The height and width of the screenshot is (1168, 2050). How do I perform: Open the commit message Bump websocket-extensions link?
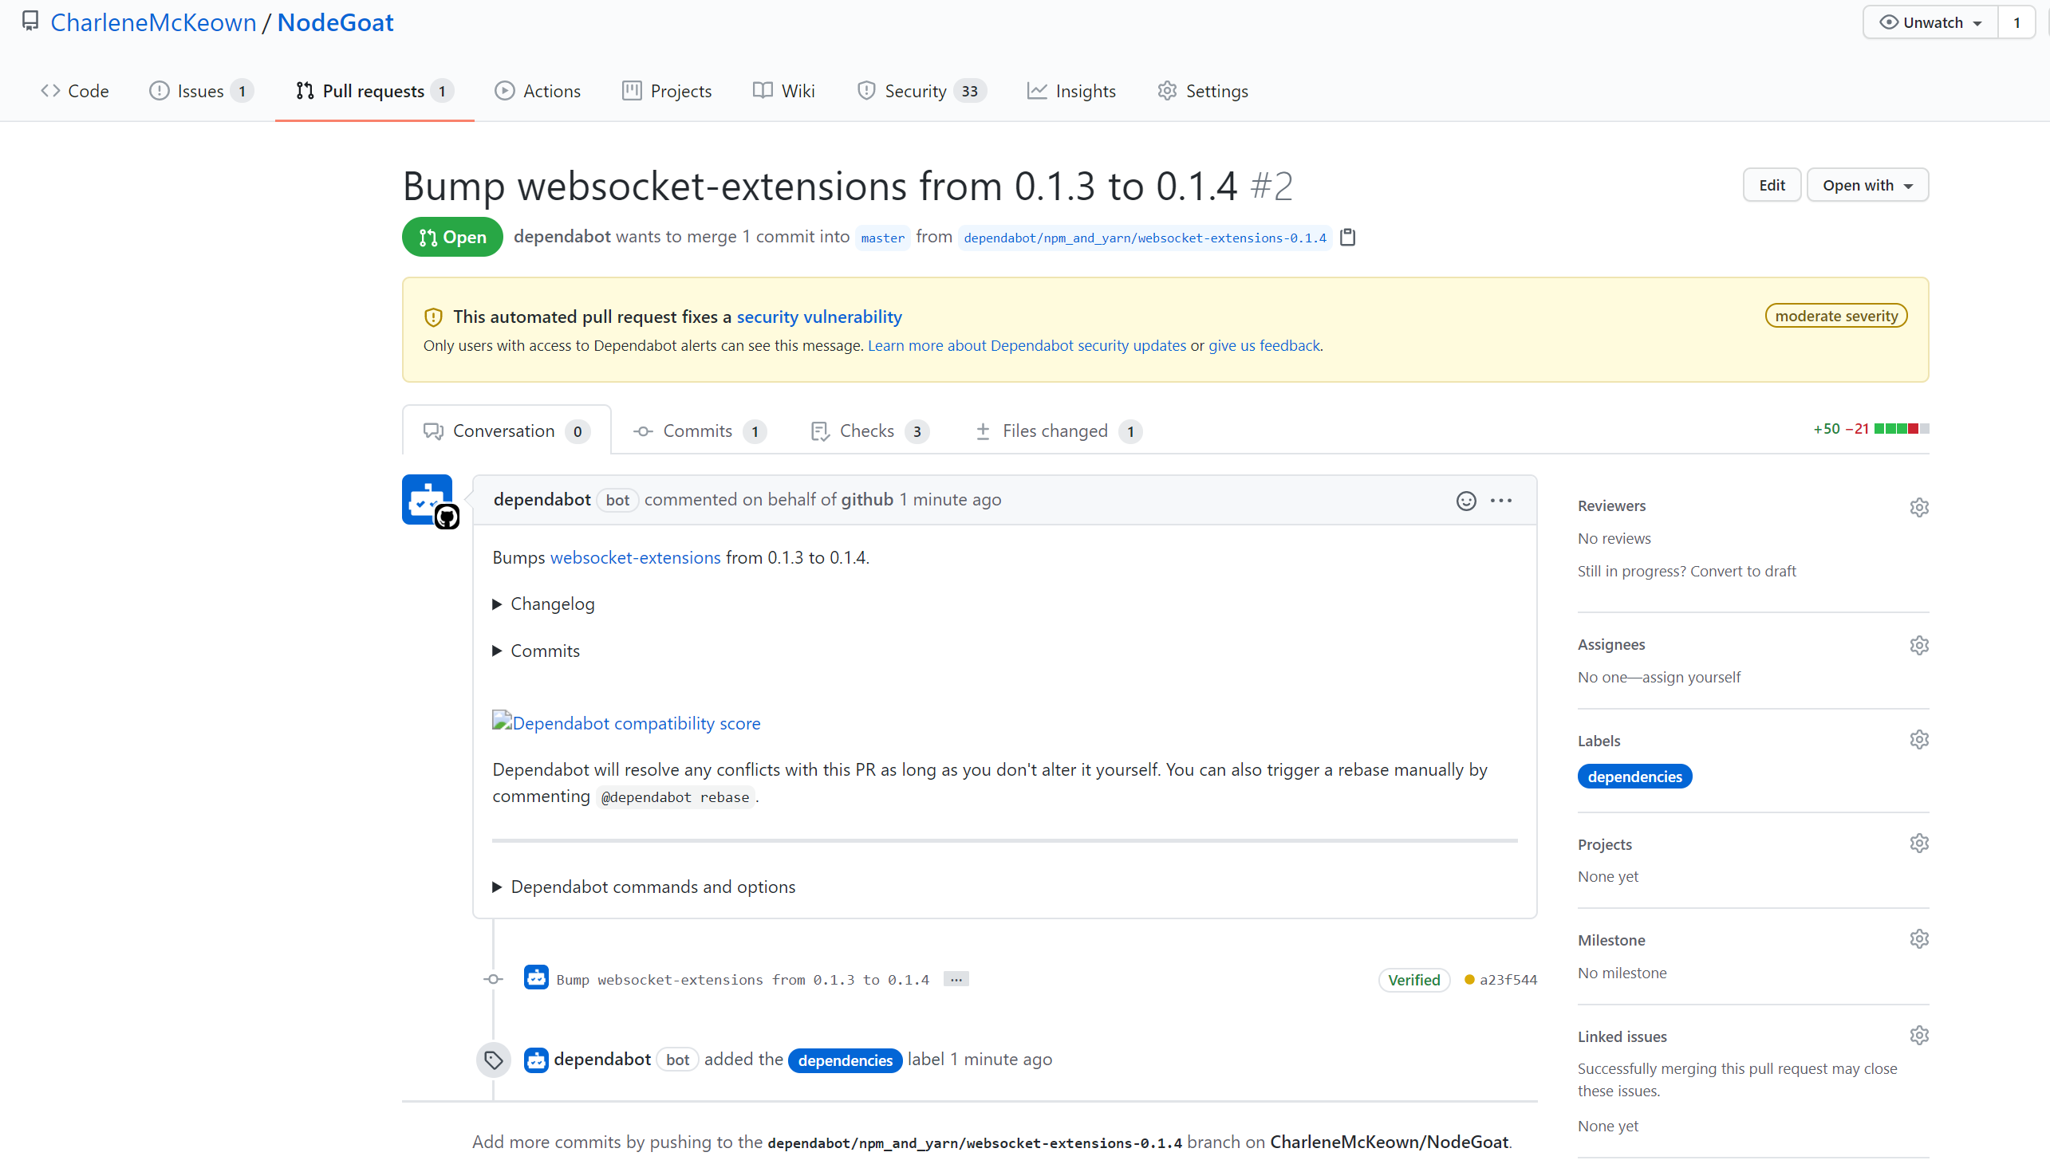point(742,980)
